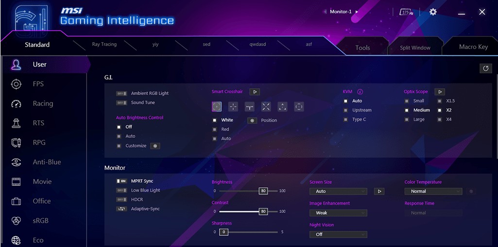Click the Brightness slider handle
The height and width of the screenshot is (247, 498).
[x=263, y=191]
